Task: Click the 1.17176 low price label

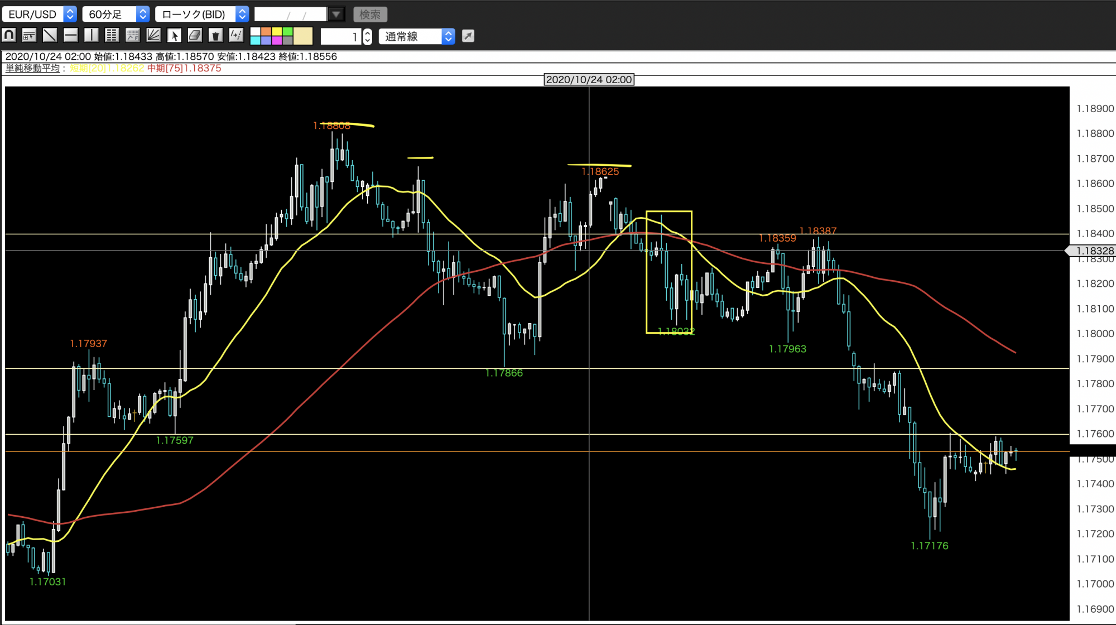Action: coord(929,546)
